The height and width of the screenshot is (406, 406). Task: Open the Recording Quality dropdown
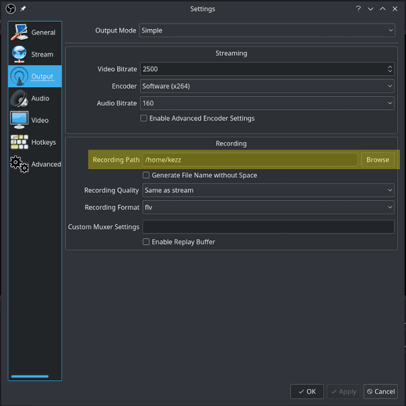point(268,191)
